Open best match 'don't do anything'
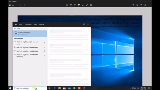160x90 pixels. pyautogui.click(x=30, y=33)
